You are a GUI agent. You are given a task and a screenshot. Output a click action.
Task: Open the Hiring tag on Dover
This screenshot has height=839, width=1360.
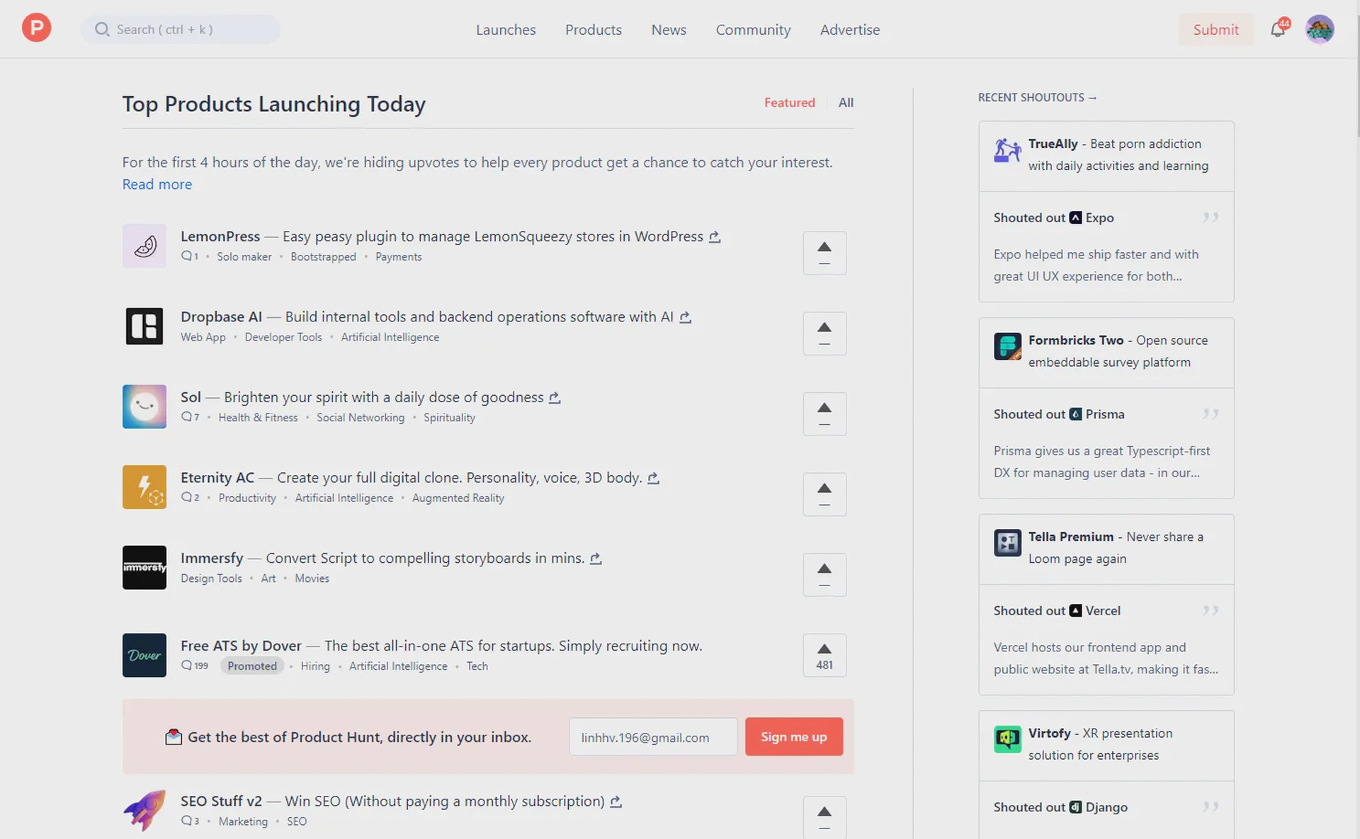[315, 666]
